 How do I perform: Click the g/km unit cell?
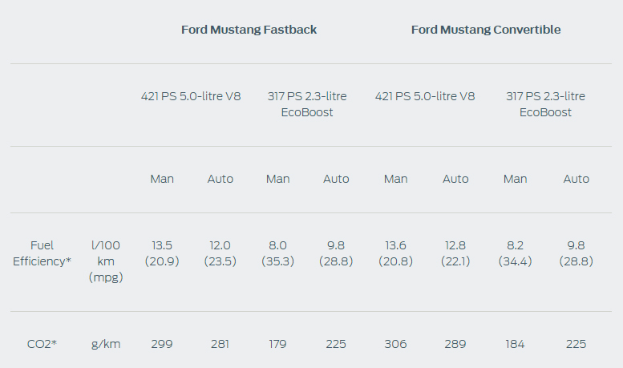coord(106,345)
